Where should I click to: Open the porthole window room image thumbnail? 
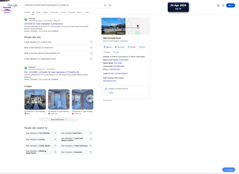(x=83, y=99)
